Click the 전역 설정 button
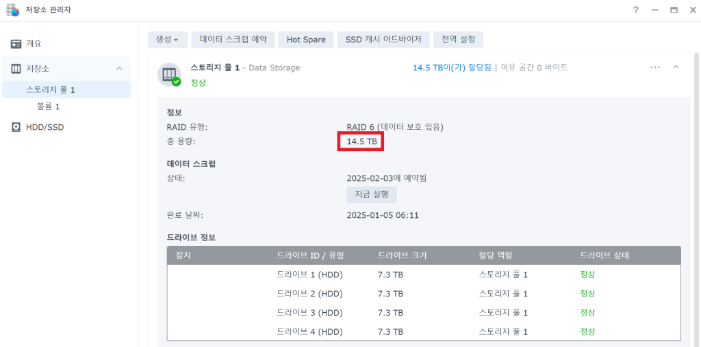 458,39
